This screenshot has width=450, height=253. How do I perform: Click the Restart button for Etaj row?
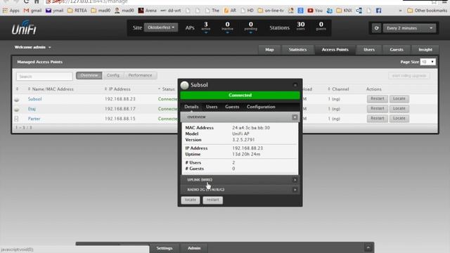tap(377, 108)
